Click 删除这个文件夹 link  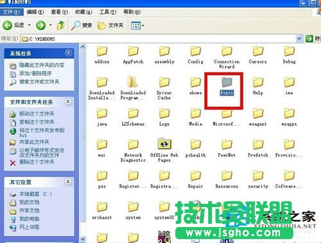37,162
